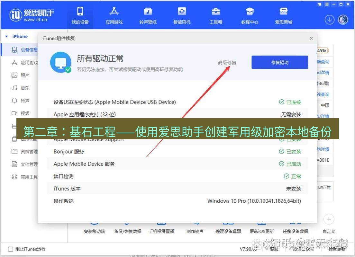This screenshot has width=355, height=257.
Task: Click 无需安装 status text
Action: pos(291,115)
